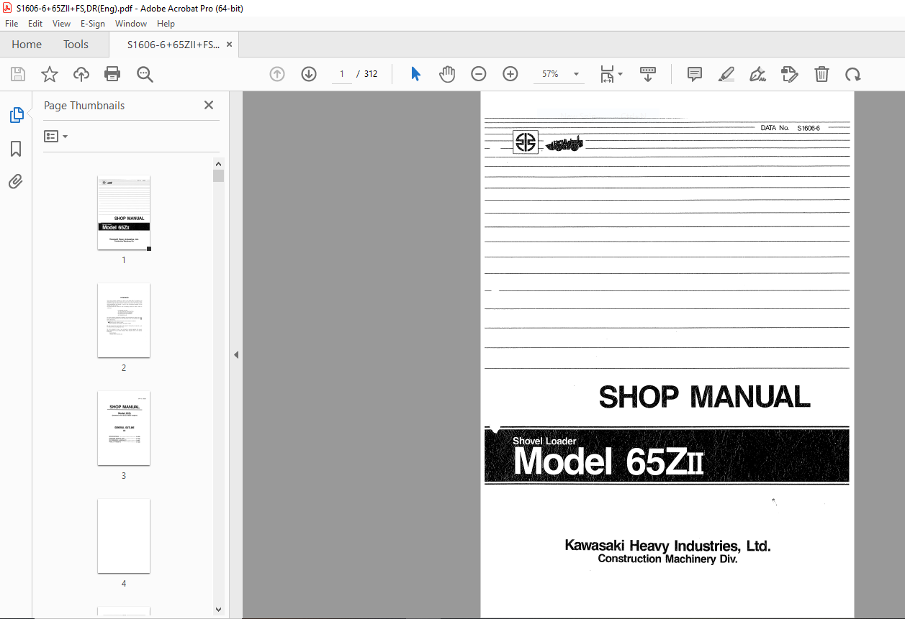Click the Save file icon
905x619 pixels.
(x=18, y=74)
